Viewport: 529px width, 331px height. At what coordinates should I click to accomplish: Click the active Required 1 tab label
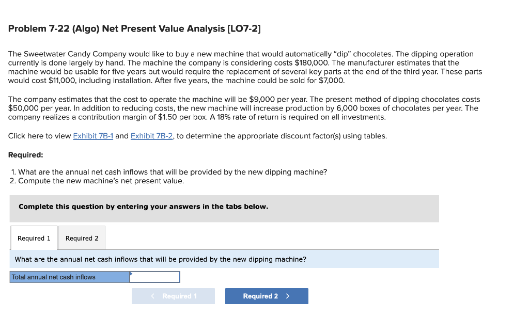[34, 238]
